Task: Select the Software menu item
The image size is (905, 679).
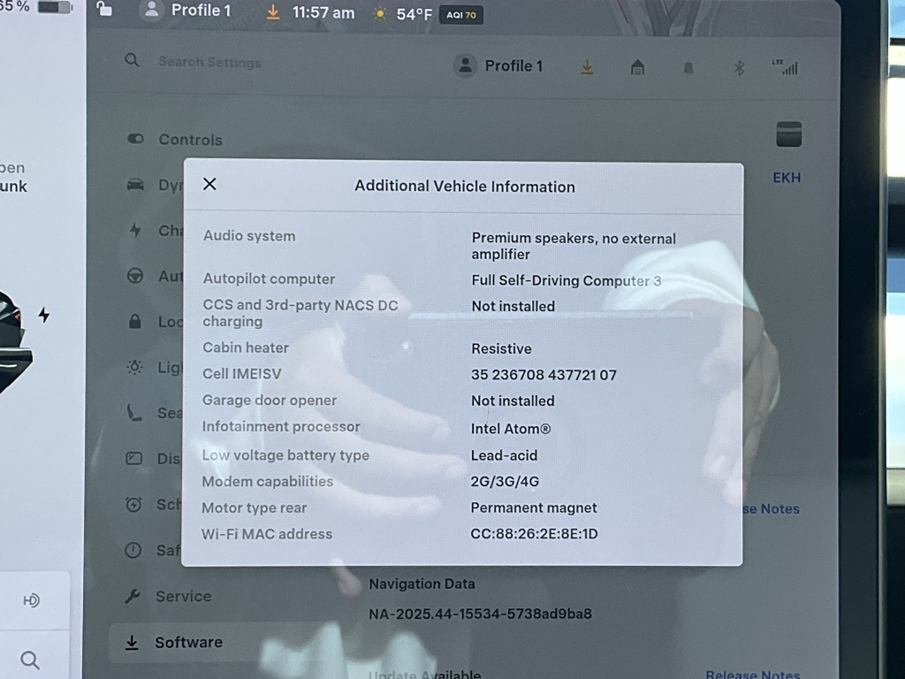Action: click(188, 643)
